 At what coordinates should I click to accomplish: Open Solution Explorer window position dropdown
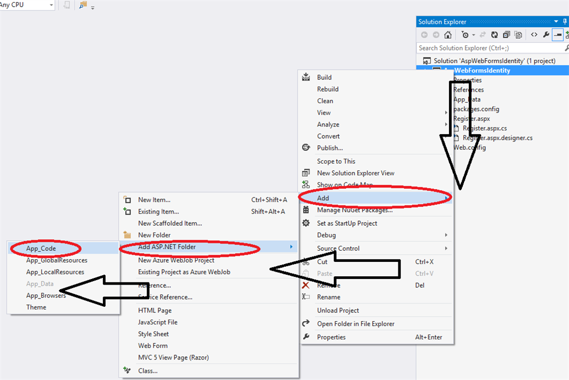pos(556,22)
